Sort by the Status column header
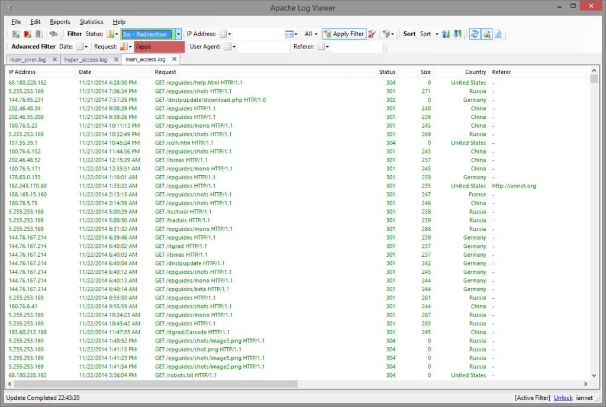The width and height of the screenshot is (606, 407). coord(375,72)
